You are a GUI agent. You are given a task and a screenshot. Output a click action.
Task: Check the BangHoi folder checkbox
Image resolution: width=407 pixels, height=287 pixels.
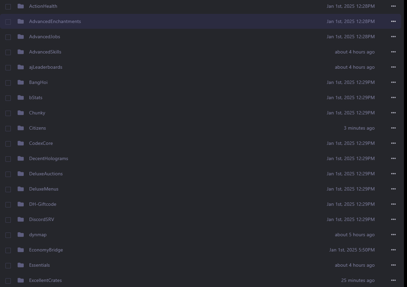click(x=8, y=83)
